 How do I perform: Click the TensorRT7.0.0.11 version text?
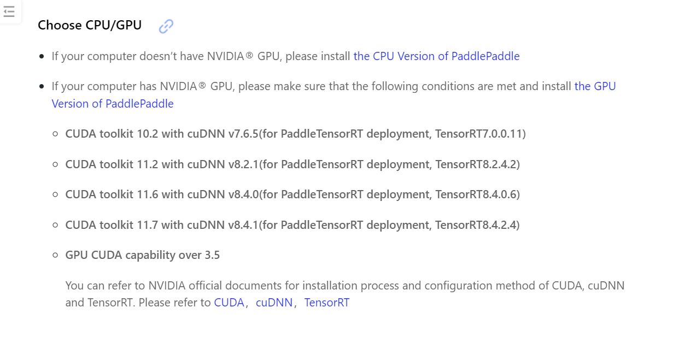(x=479, y=134)
